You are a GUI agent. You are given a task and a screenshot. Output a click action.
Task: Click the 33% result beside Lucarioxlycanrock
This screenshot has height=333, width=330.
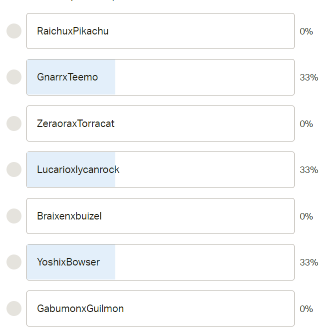coord(309,170)
